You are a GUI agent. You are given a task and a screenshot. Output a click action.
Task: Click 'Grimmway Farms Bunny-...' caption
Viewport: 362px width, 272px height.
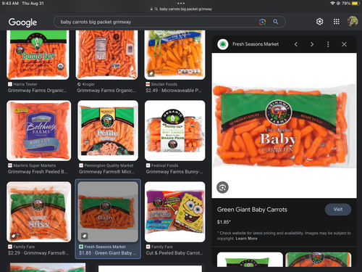coord(174,172)
